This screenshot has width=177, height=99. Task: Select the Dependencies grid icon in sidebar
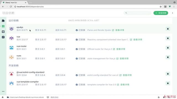[x=3, y=26]
